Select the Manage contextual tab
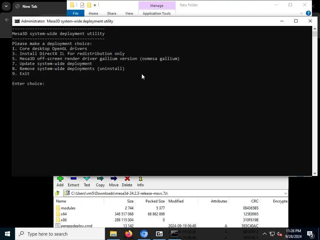The width and height of the screenshot is (320, 240). (x=157, y=6)
